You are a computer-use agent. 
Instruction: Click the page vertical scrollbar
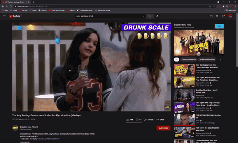point(237,40)
